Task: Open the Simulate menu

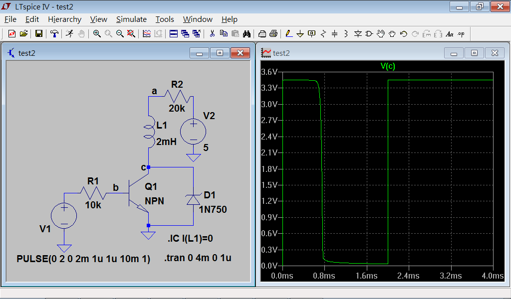Action: (131, 19)
